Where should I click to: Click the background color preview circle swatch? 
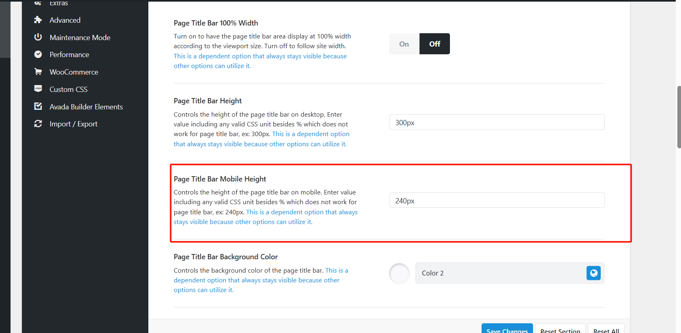point(399,273)
